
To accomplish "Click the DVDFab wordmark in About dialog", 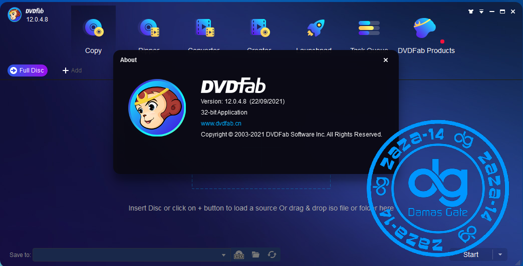I will pos(233,86).
